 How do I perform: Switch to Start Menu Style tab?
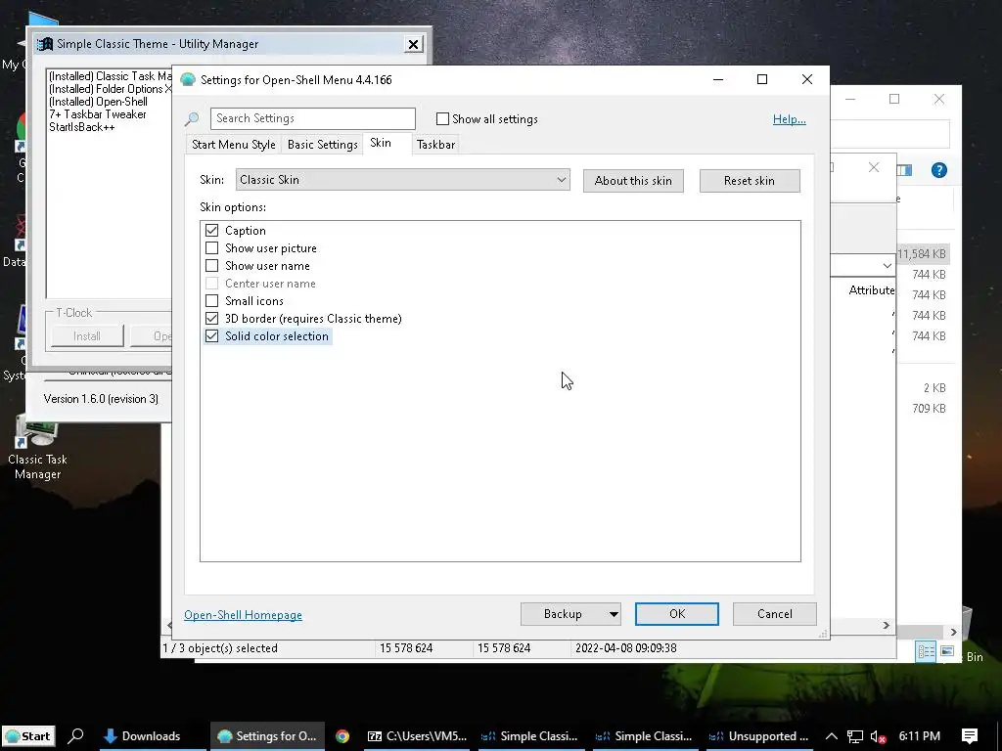coord(233,145)
